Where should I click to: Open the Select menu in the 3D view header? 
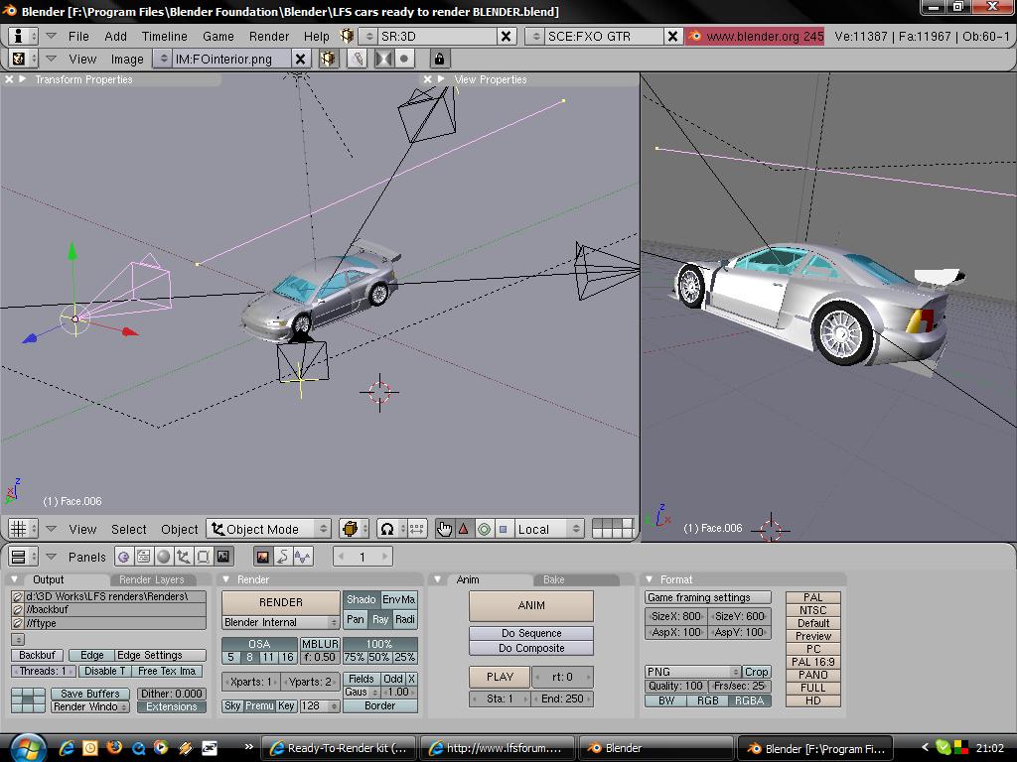click(128, 530)
